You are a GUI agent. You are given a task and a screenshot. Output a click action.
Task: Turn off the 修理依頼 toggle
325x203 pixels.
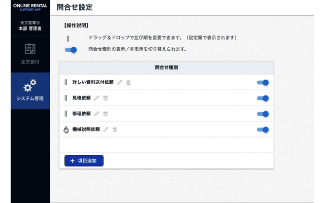pyautogui.click(x=263, y=114)
